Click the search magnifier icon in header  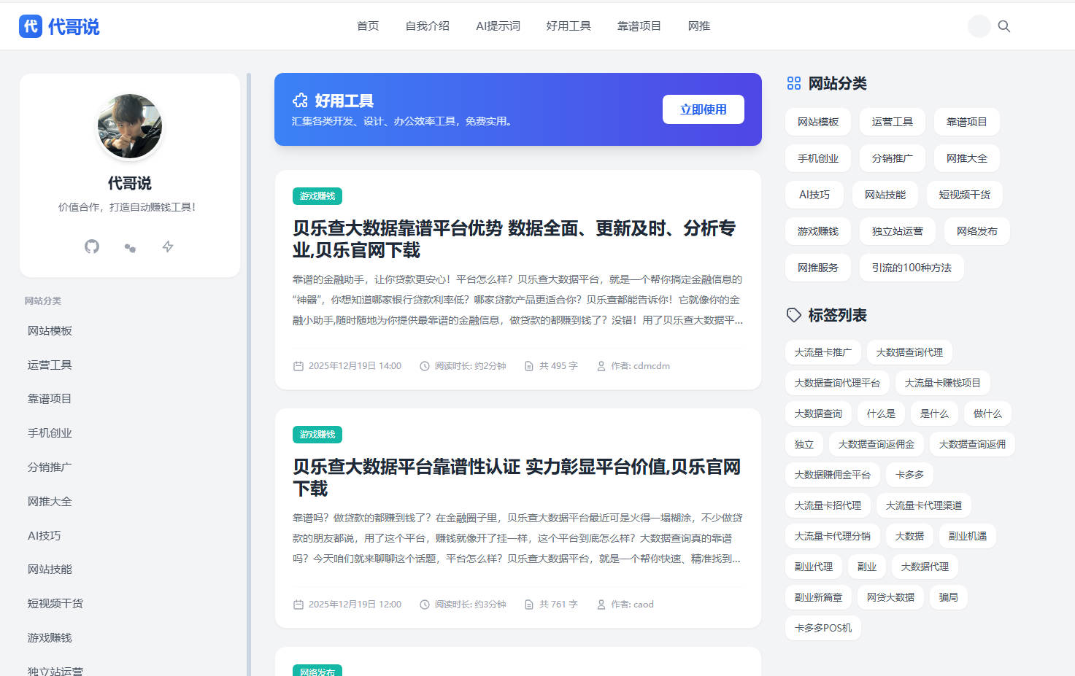coord(1004,26)
